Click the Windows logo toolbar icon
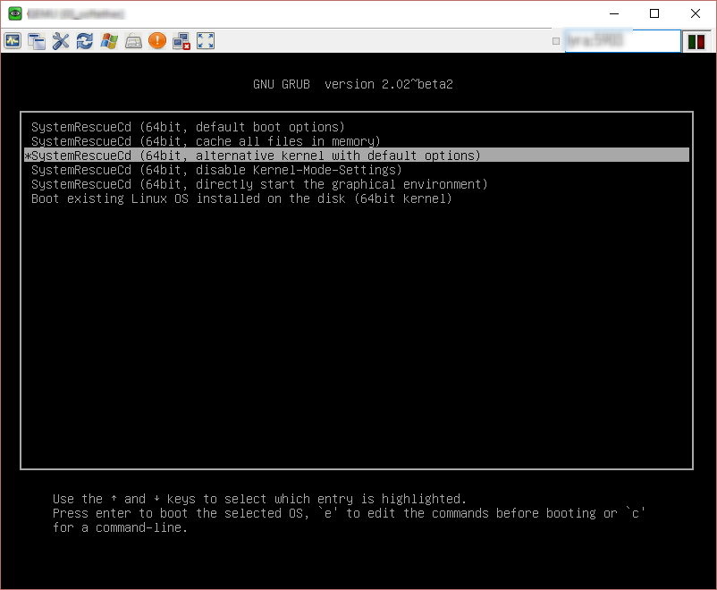This screenshot has width=717, height=590. tap(109, 40)
